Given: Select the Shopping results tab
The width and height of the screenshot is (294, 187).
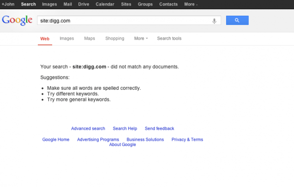Looking at the screenshot, I should pyautogui.click(x=114, y=39).
